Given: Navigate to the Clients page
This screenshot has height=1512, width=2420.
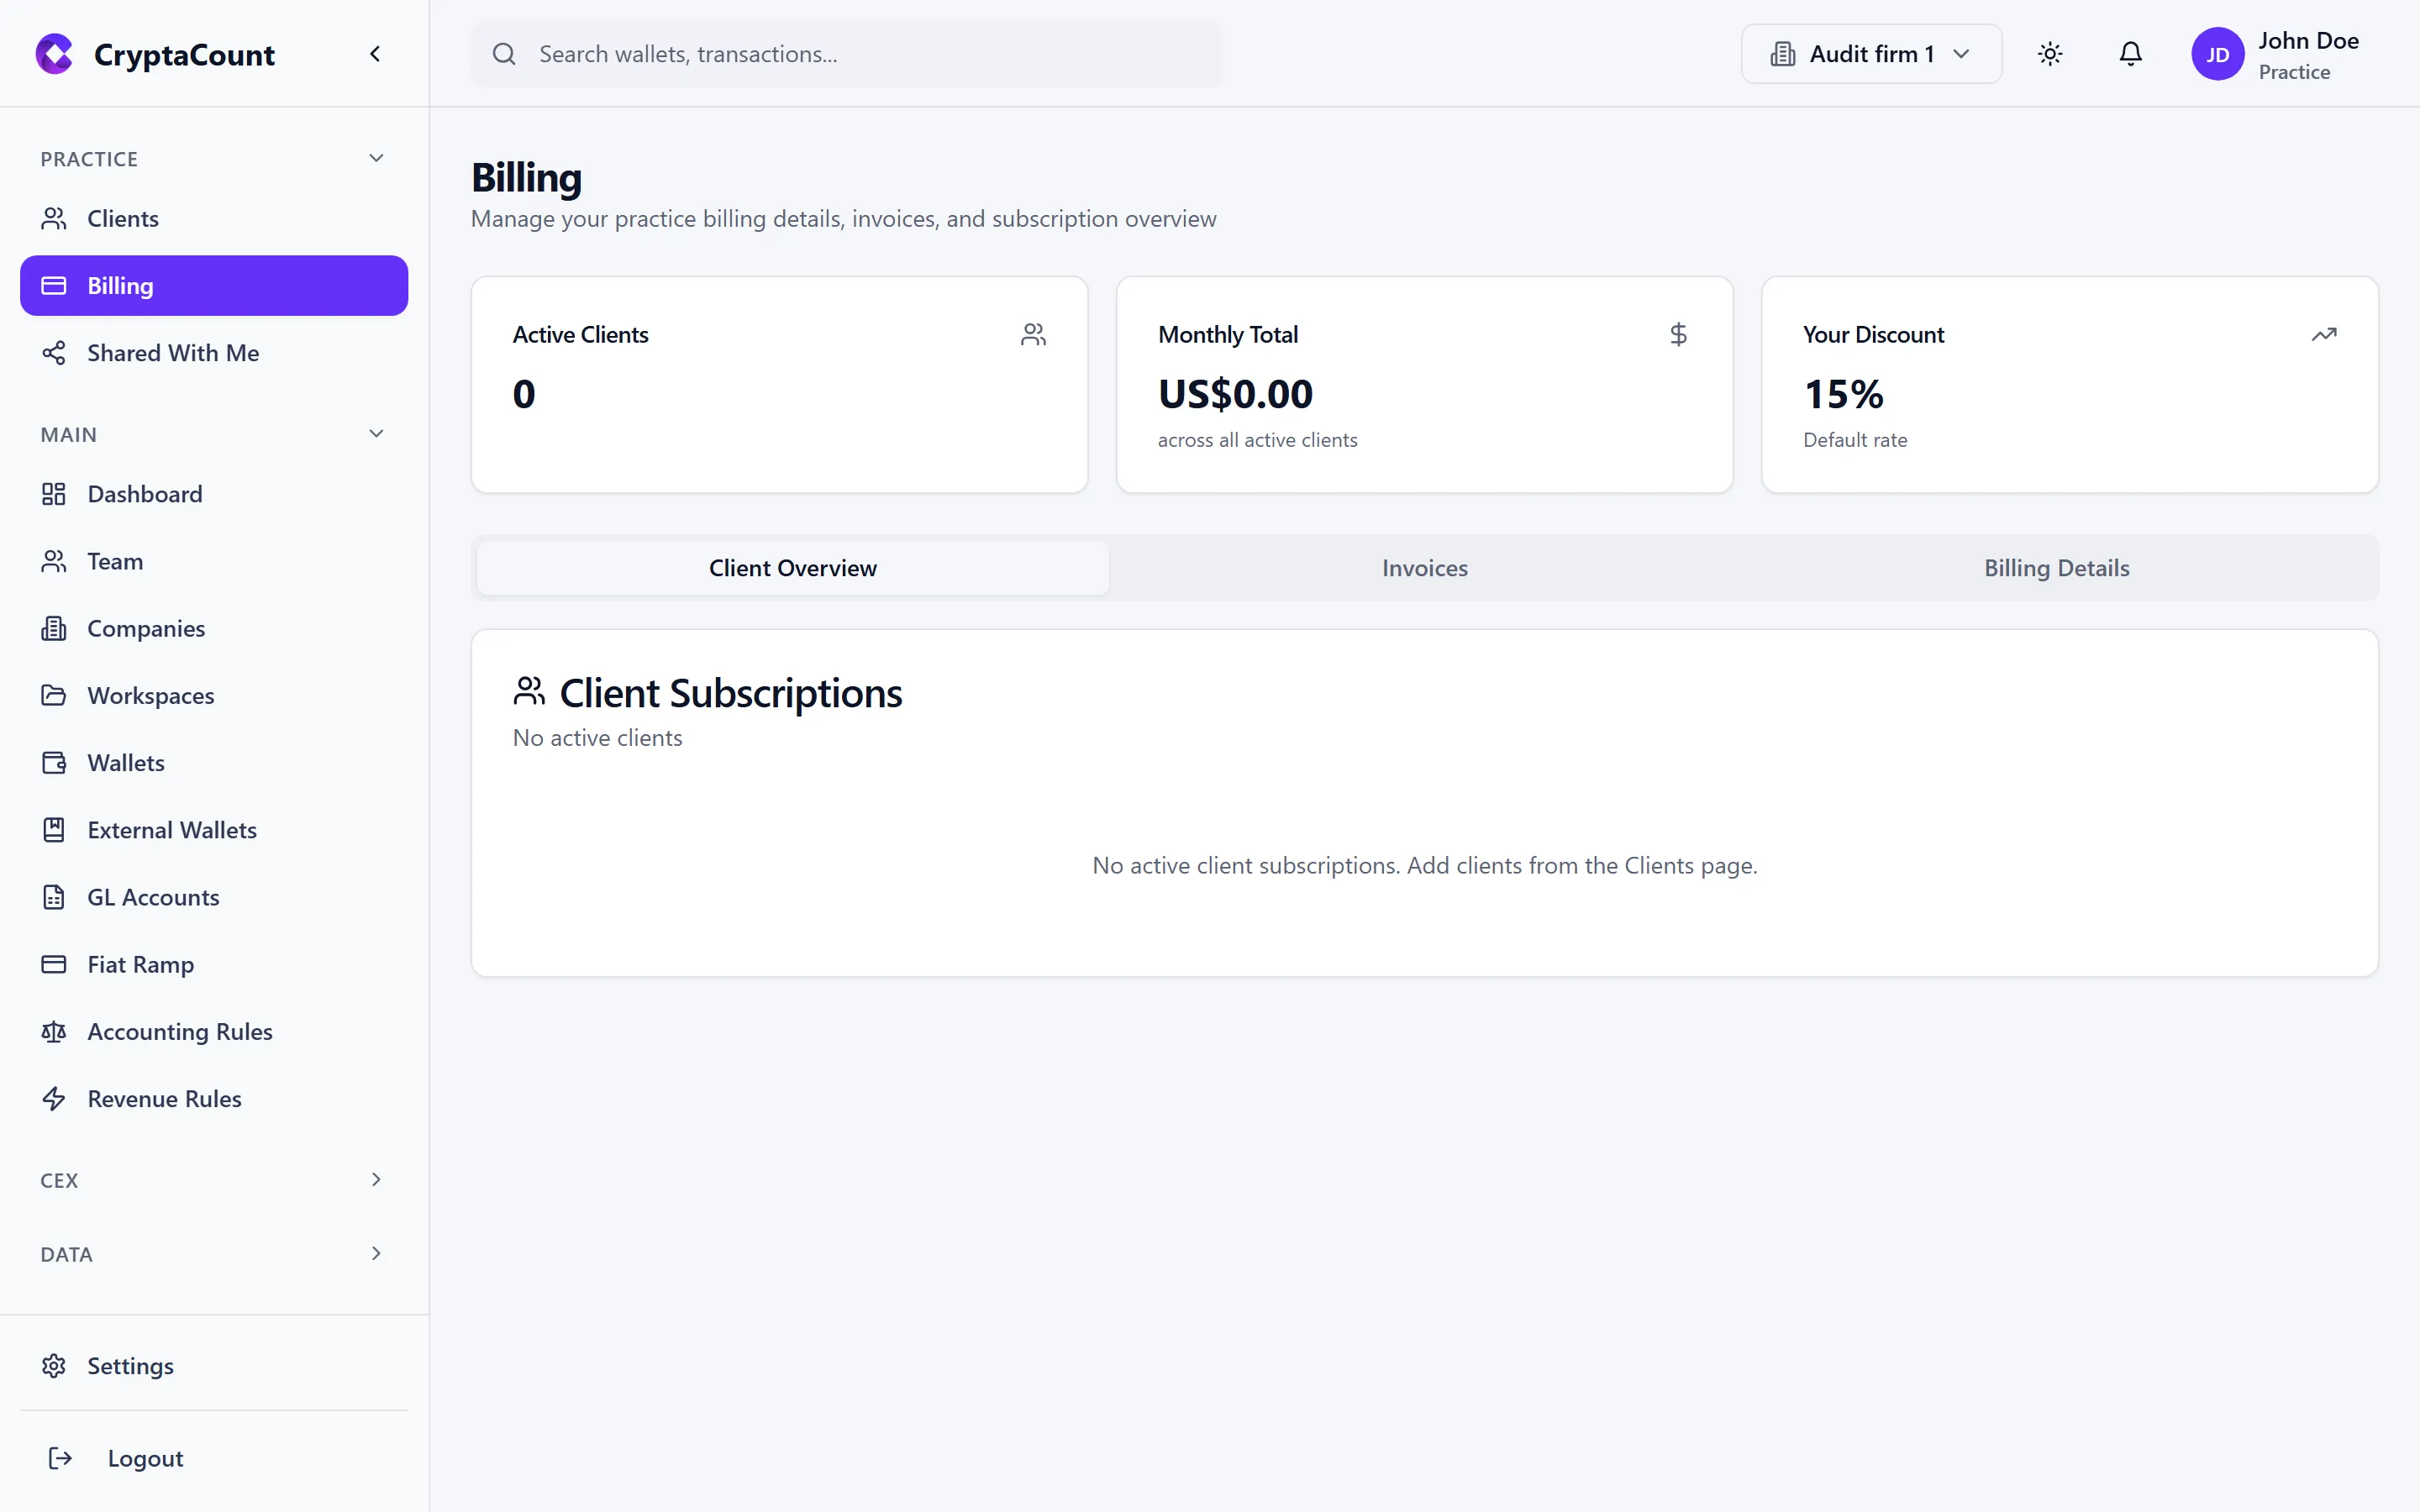Looking at the screenshot, I should coord(123,217).
